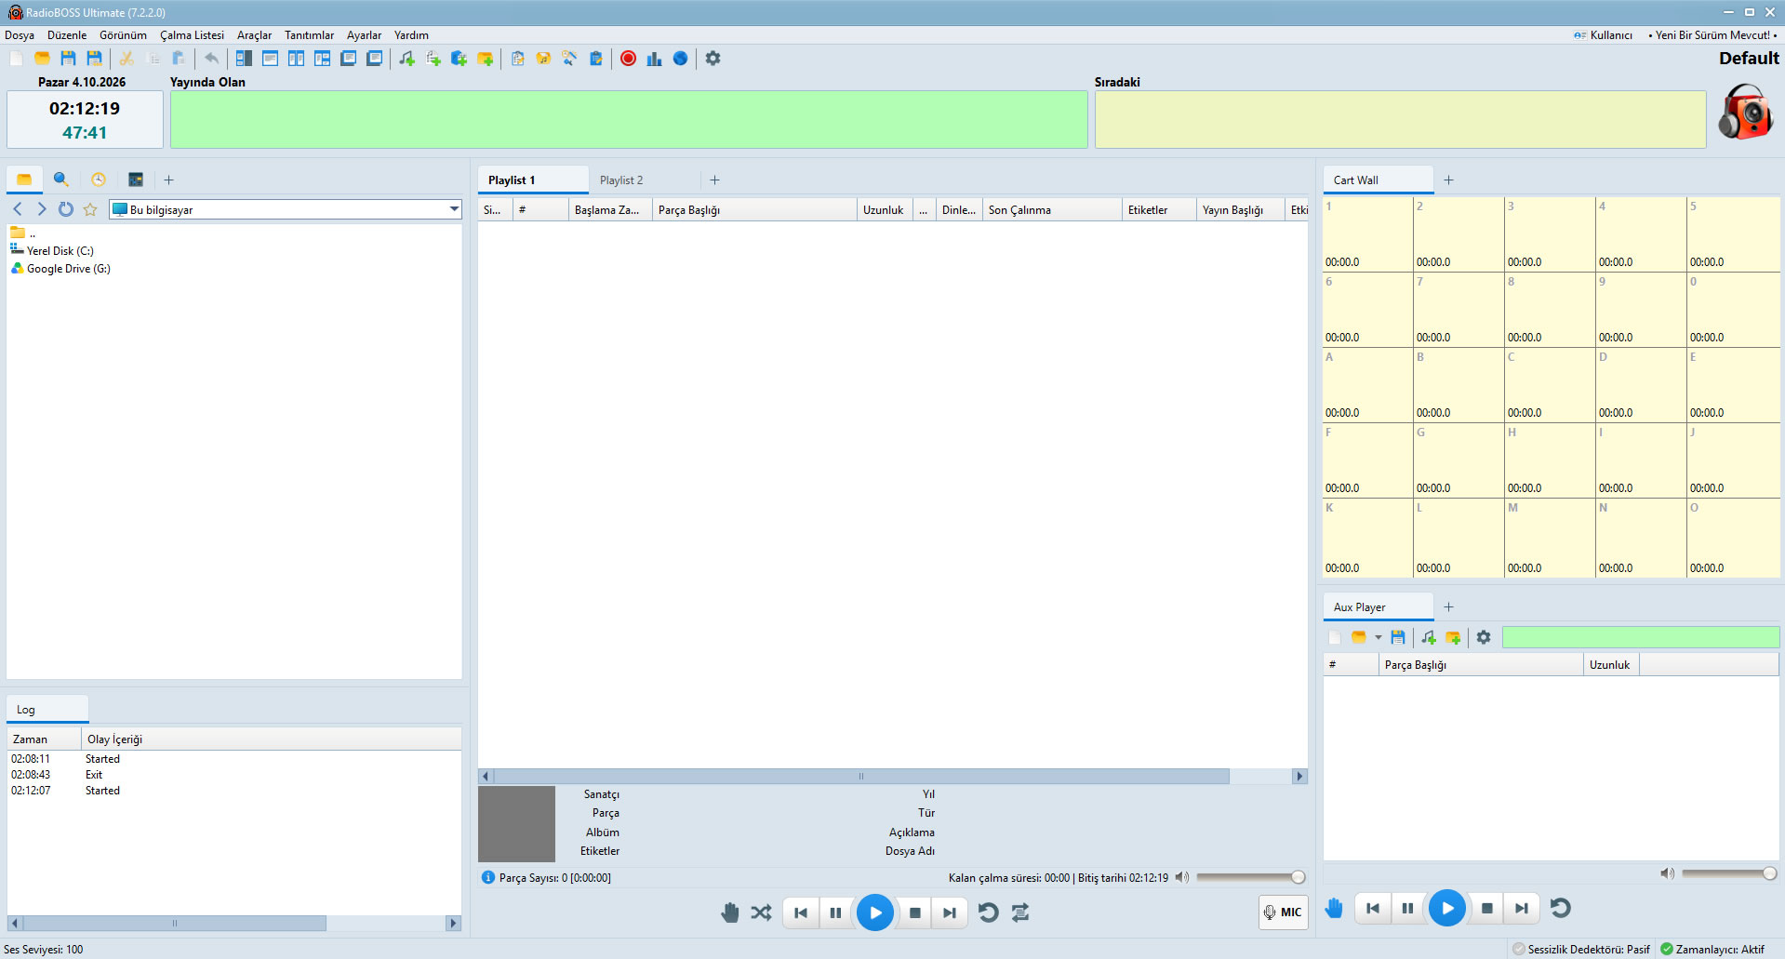The width and height of the screenshot is (1785, 959).
Task: Open the search tab in file browser panel
Action: tap(61, 180)
